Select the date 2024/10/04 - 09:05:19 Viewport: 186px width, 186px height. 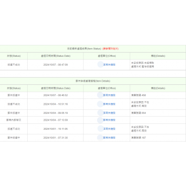(x=55, y=113)
